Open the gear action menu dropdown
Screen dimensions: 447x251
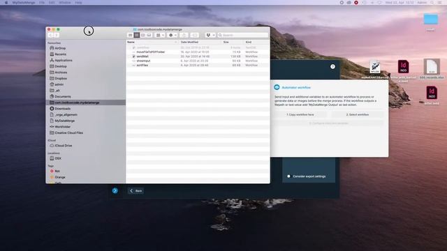[x=173, y=35]
